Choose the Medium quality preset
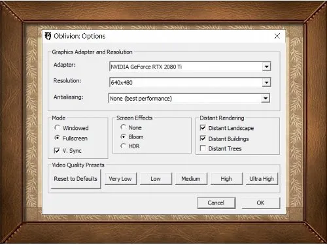Viewport: 327px width, 245px height. pos(191,179)
